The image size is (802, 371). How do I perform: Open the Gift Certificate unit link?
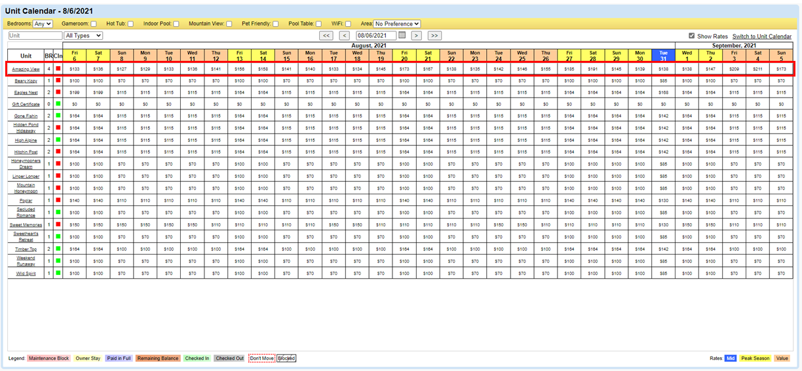pyautogui.click(x=26, y=104)
